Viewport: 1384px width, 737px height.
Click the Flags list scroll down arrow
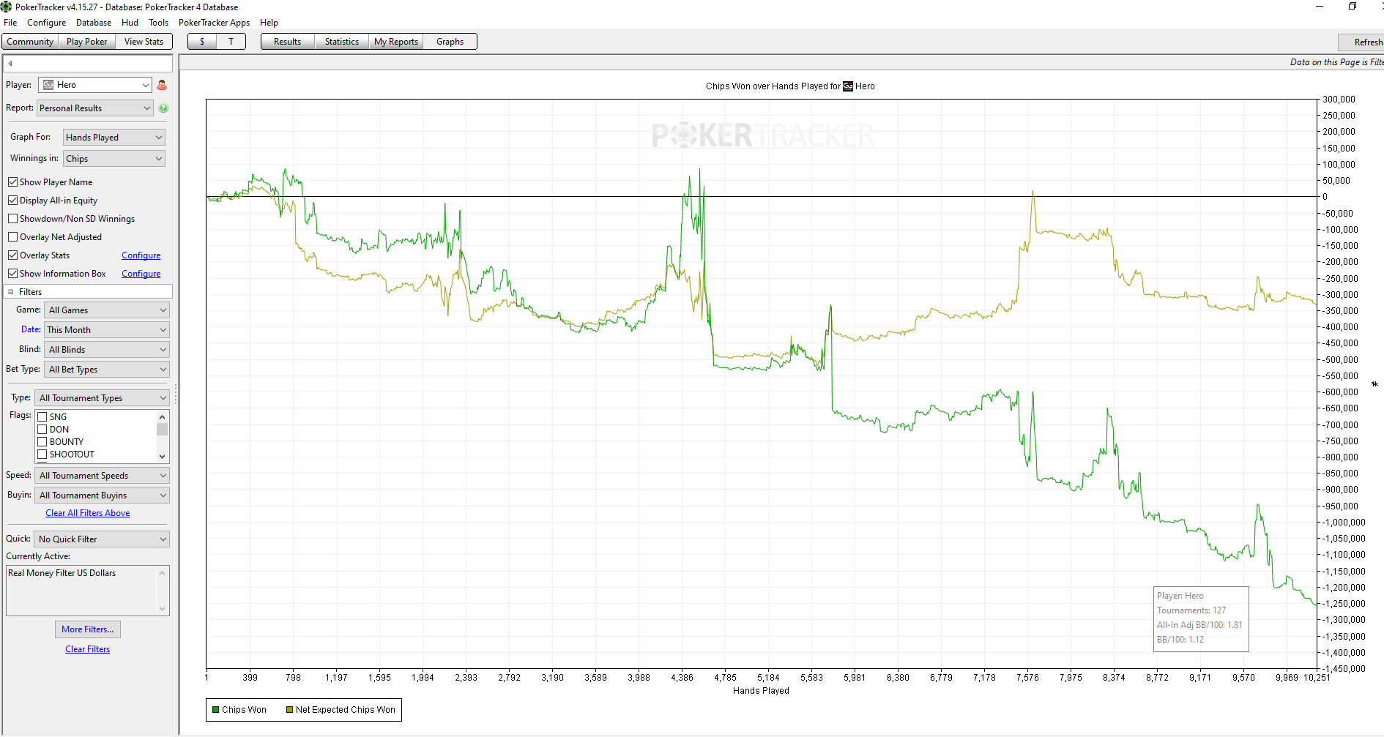[163, 457]
